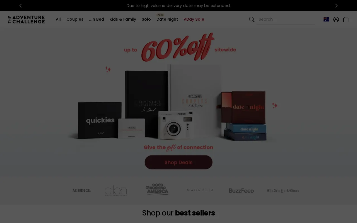Go home via The Adventure Challenge logo
Viewport: 357px width, 223px height.
click(26, 20)
